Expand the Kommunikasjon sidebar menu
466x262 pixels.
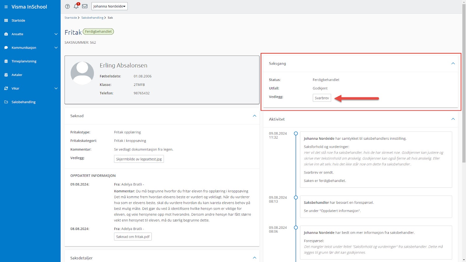(x=56, y=48)
